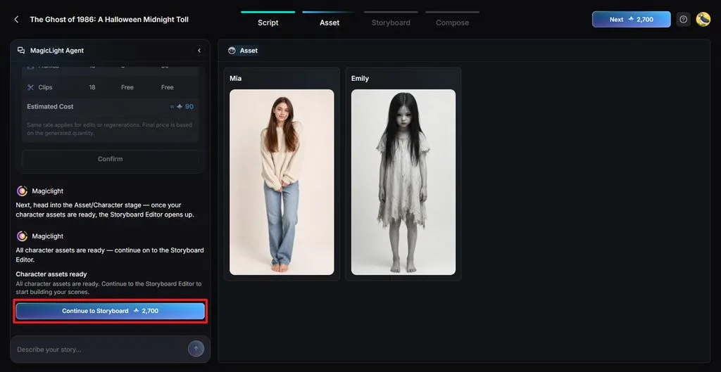Image resolution: width=721 pixels, height=372 pixels.
Task: Go back using the top-left arrow
Action: 17,19
